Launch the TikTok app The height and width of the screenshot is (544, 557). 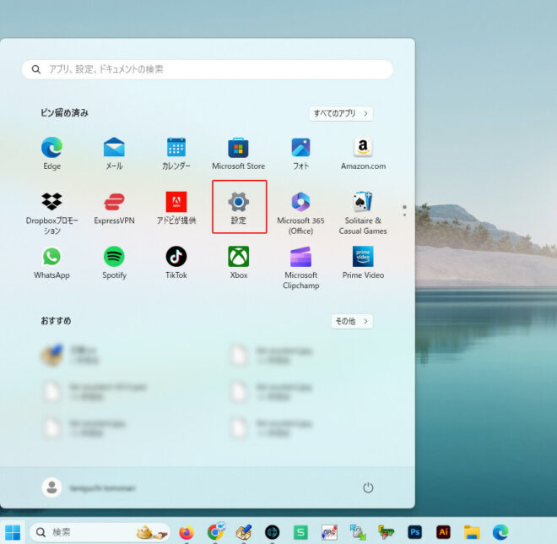point(176,263)
